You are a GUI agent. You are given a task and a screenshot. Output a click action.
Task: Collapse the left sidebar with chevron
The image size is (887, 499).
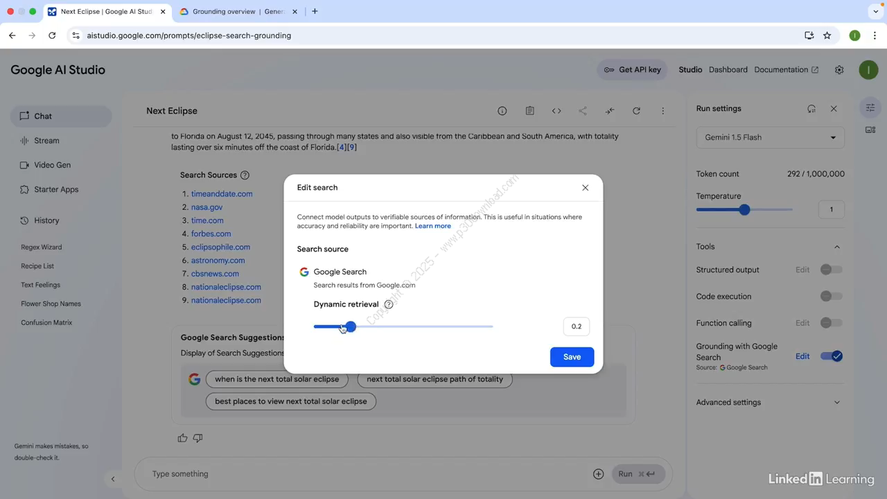click(113, 479)
